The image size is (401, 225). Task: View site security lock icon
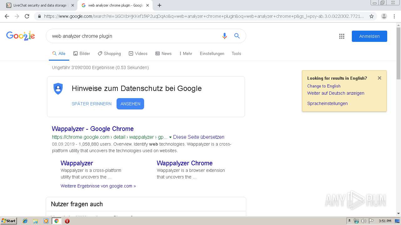point(39,16)
